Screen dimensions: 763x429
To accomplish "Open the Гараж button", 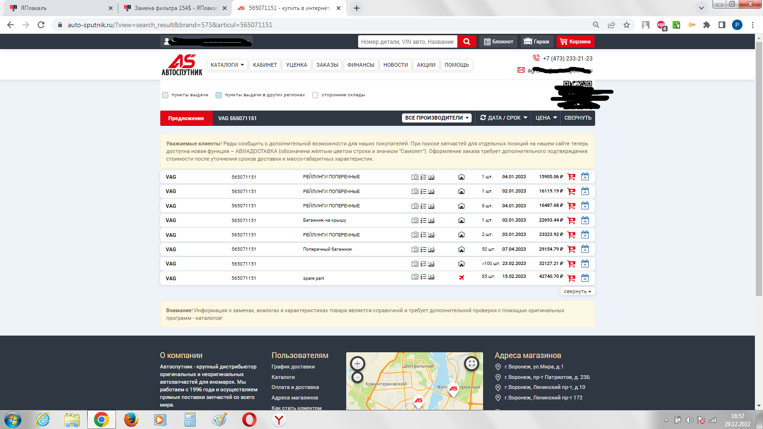I will pos(536,41).
